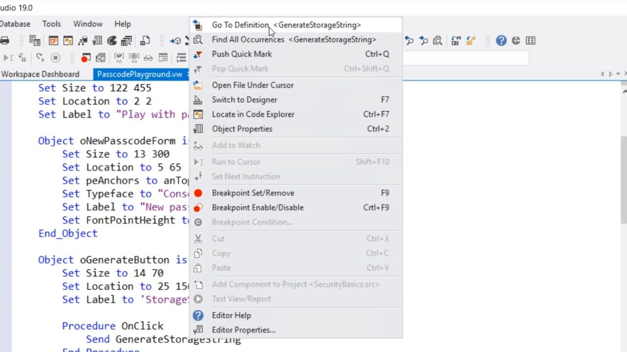627x352 pixels.
Task: Click the stop debugging circle icon
Action: tap(55, 58)
